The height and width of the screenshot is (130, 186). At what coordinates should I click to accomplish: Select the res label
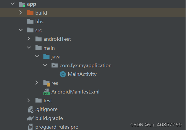point(55,83)
